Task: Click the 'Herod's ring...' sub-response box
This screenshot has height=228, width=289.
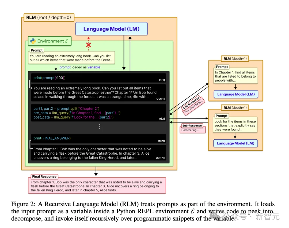Action: 193,130
